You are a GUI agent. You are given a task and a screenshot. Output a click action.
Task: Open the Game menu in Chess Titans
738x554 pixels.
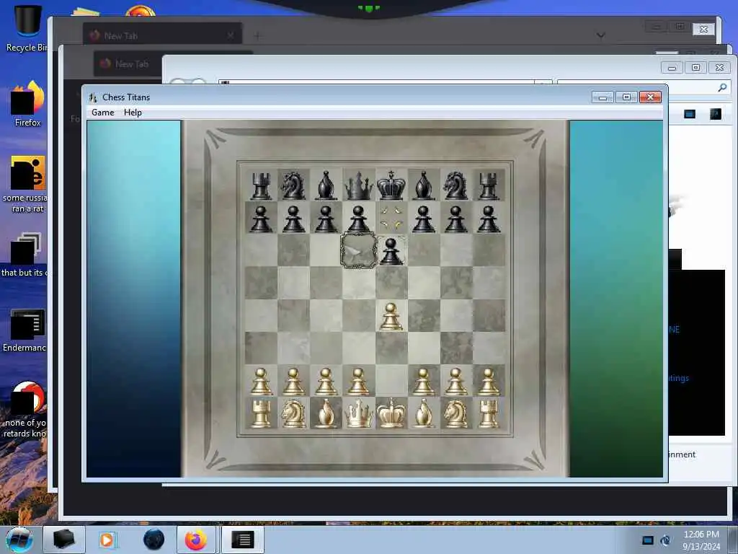click(102, 113)
